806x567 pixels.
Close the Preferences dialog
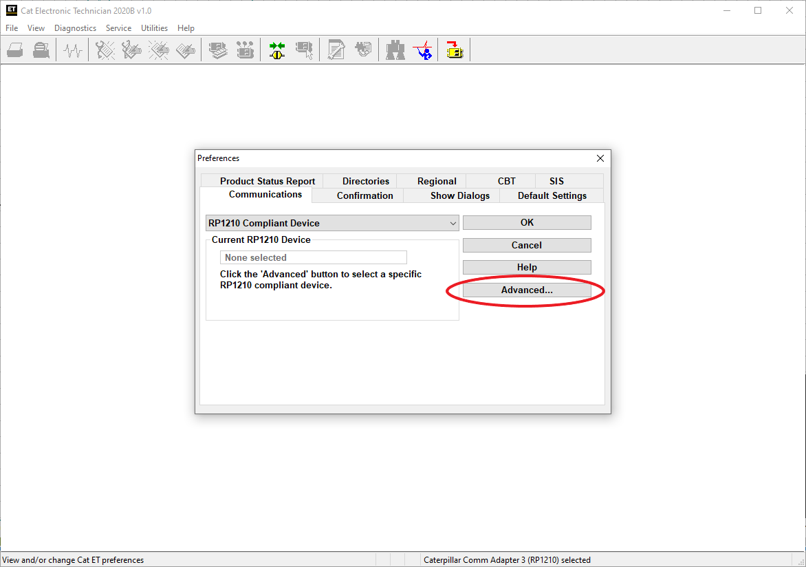pos(600,158)
